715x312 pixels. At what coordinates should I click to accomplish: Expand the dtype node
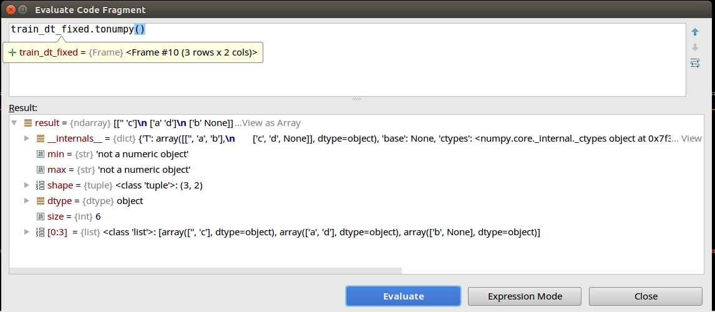point(27,201)
